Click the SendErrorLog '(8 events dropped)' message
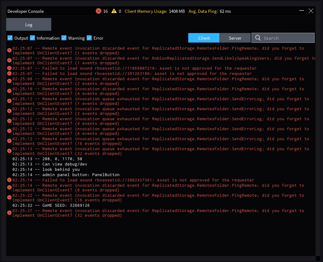Image resolution: width=323 pixels, height=262 pixels. click(161, 131)
